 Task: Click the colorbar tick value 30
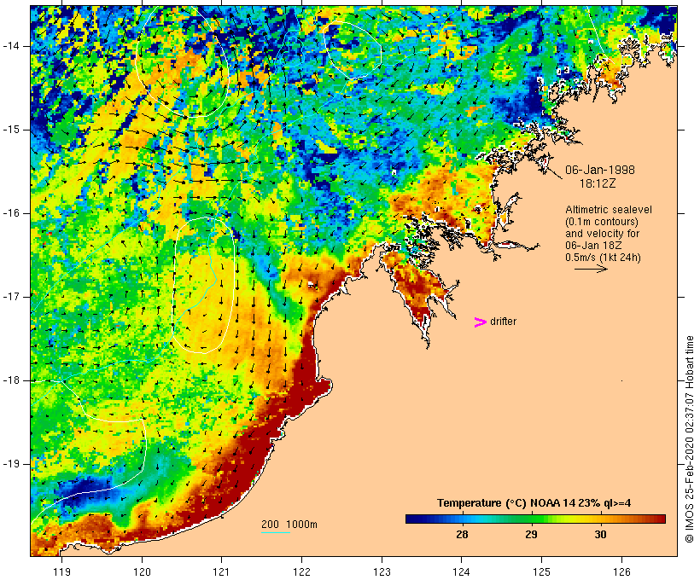click(x=600, y=534)
